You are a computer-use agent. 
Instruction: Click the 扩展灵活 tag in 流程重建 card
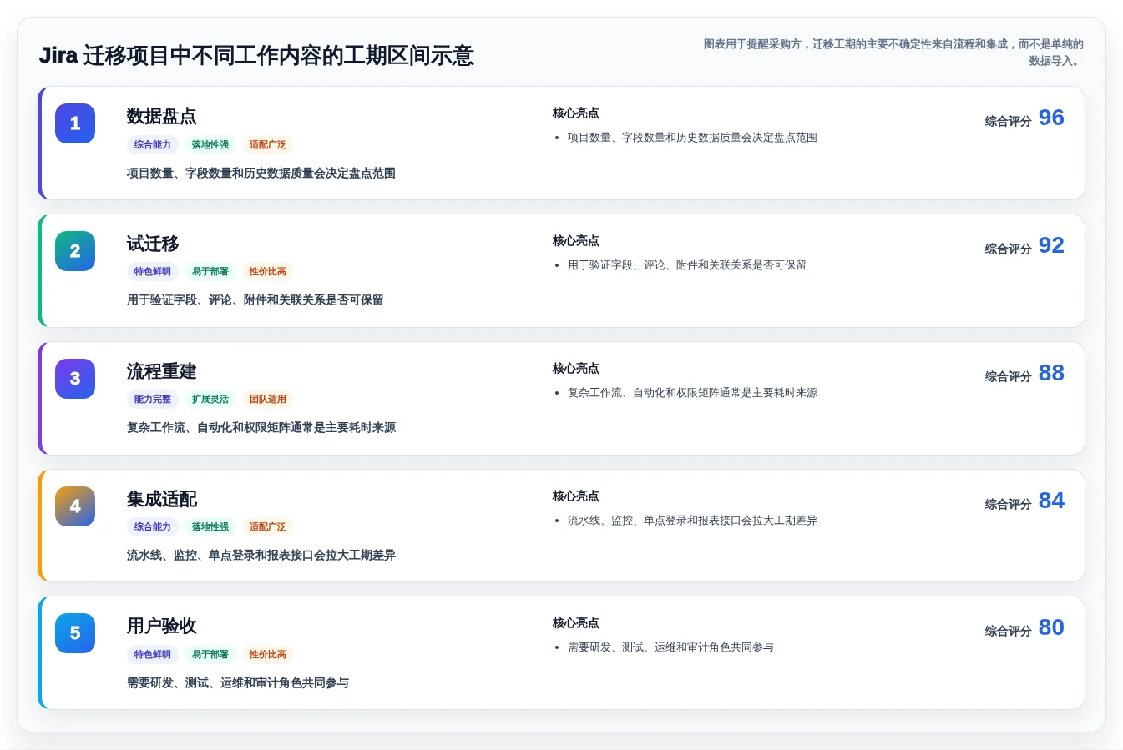click(x=210, y=400)
